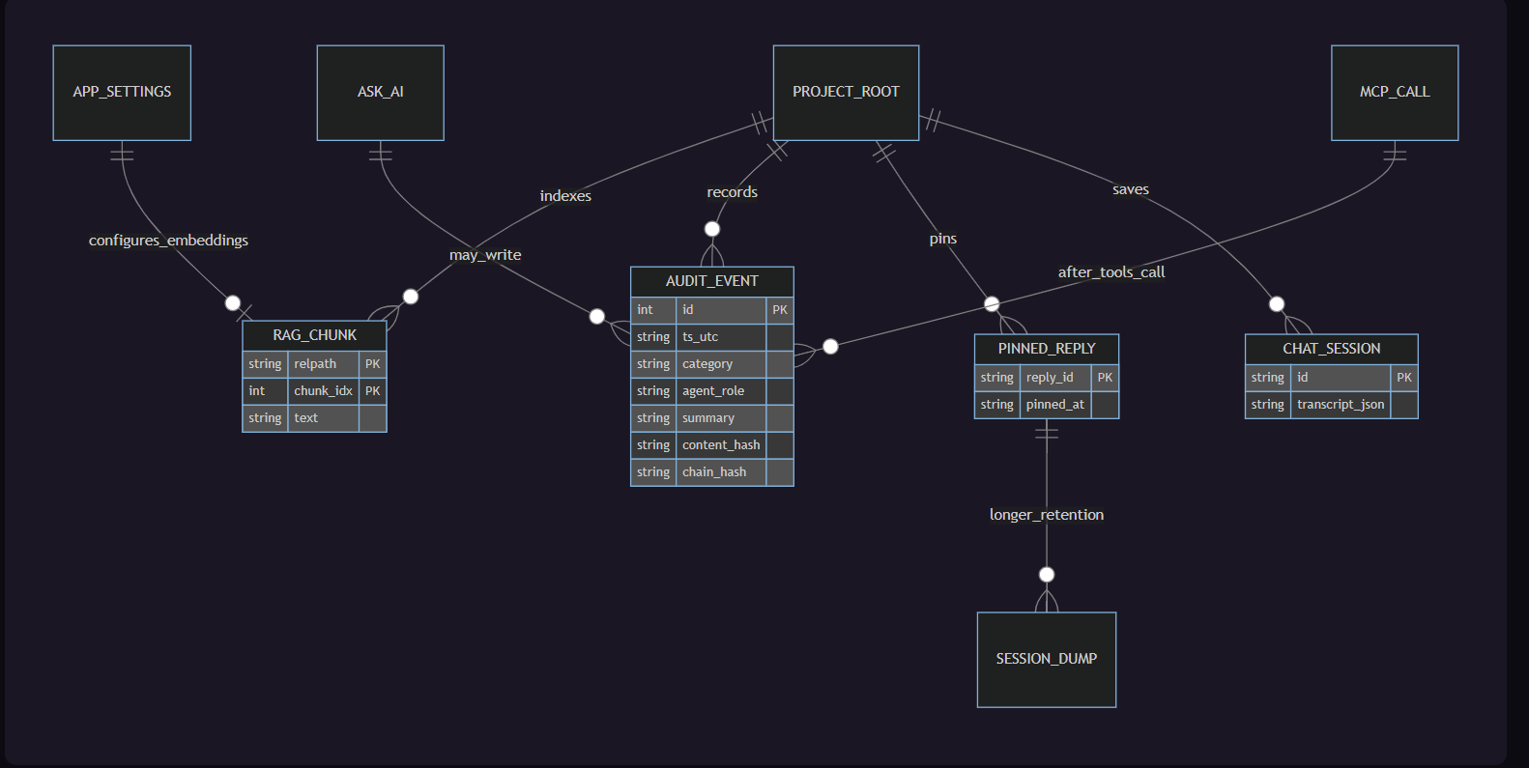Click the PK marker on reply_id row
The width and height of the screenshot is (1529, 768).
coord(1105,378)
